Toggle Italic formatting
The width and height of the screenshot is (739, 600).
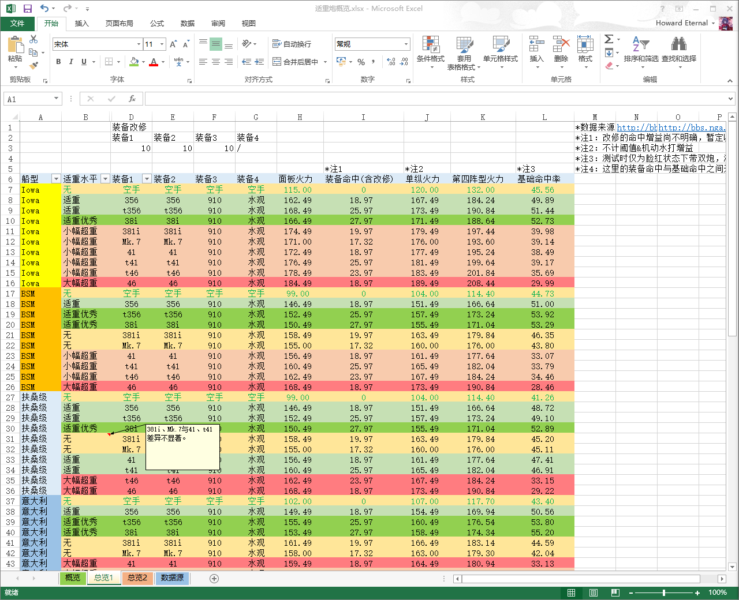[71, 62]
